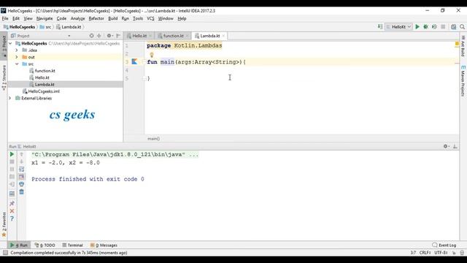The height and width of the screenshot is (263, 467).
Task: Clear console output with trash icon
Action: tap(21, 191)
